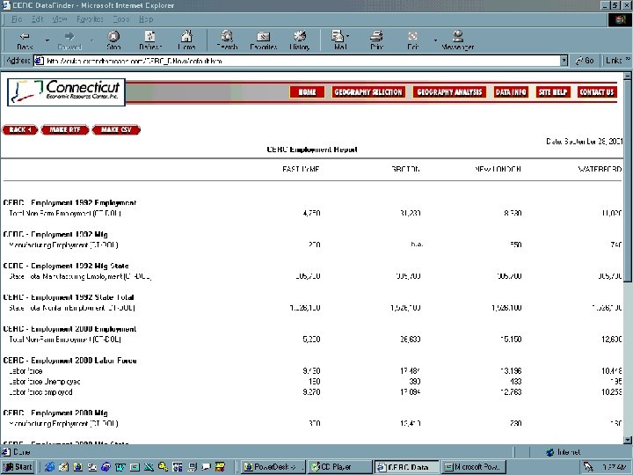Click the Make CSV button

coord(116,129)
